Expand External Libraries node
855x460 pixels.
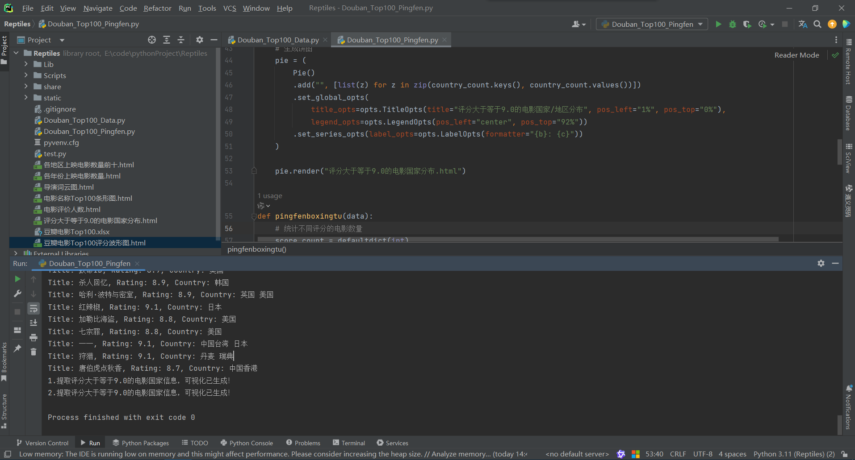[x=17, y=253]
